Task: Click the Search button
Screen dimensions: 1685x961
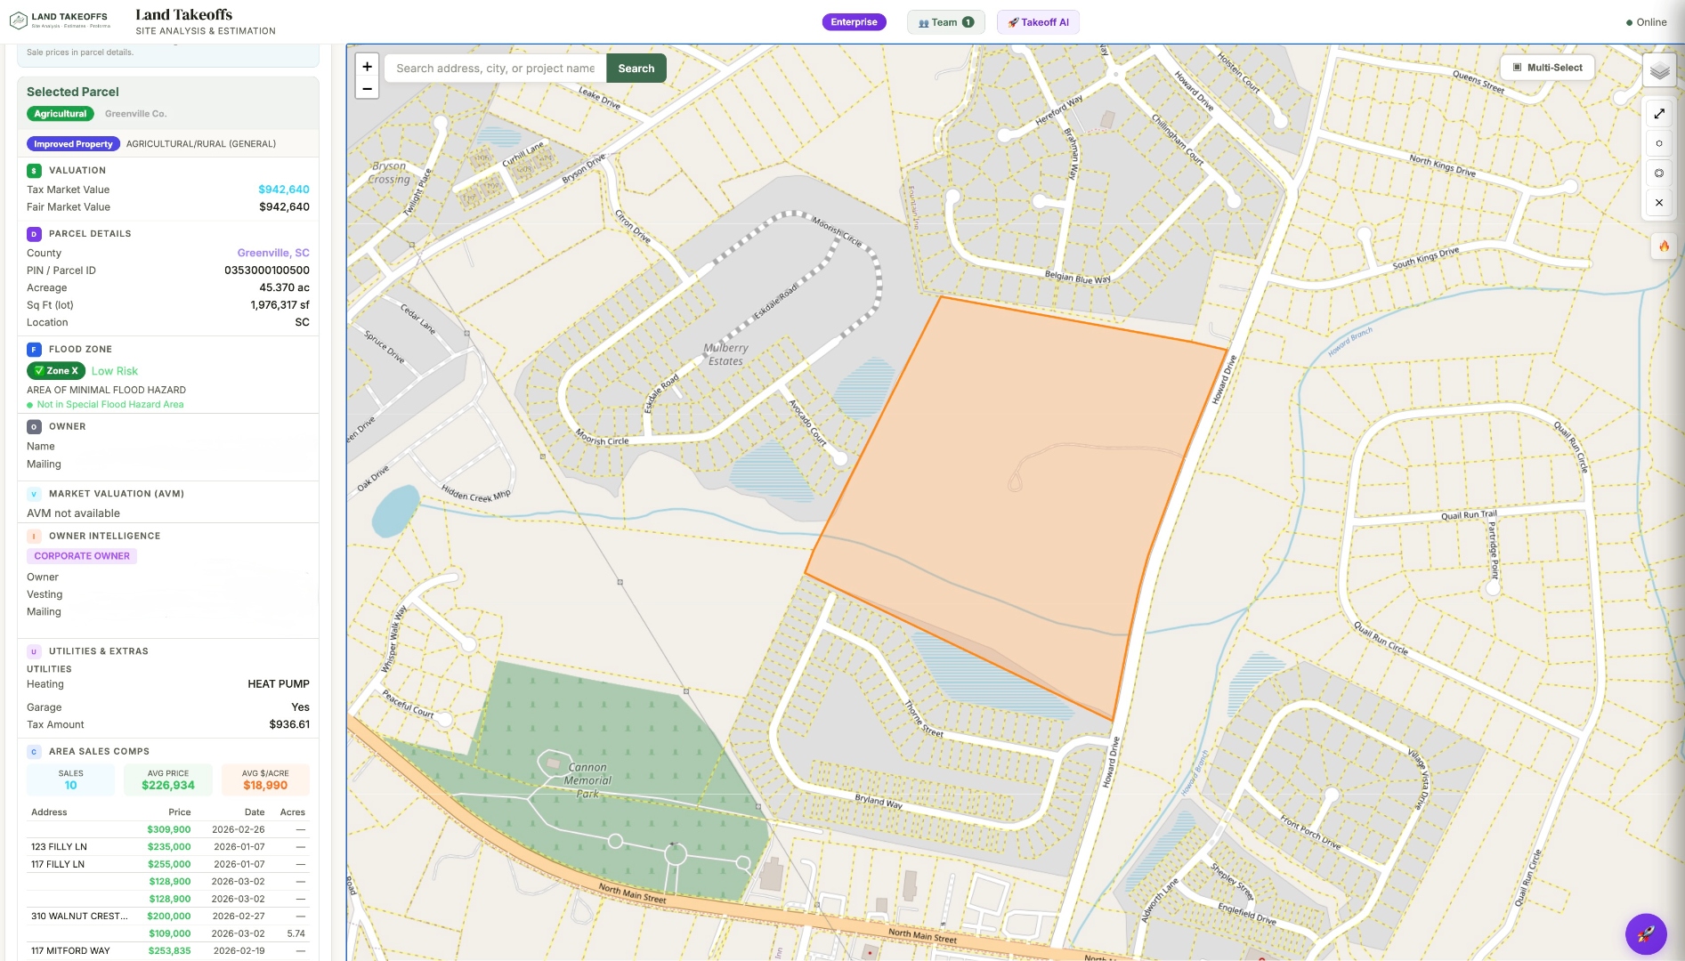Action: click(636, 68)
